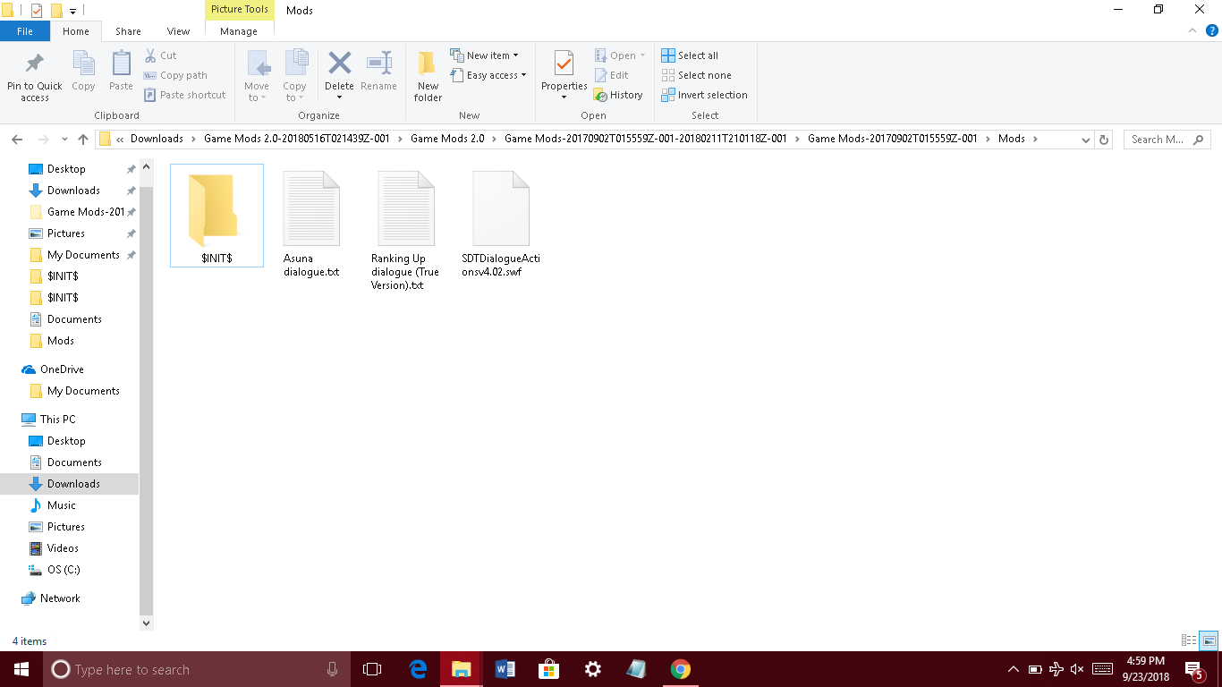Open the Share ribbon tab
The image size is (1222, 687).
128,31
